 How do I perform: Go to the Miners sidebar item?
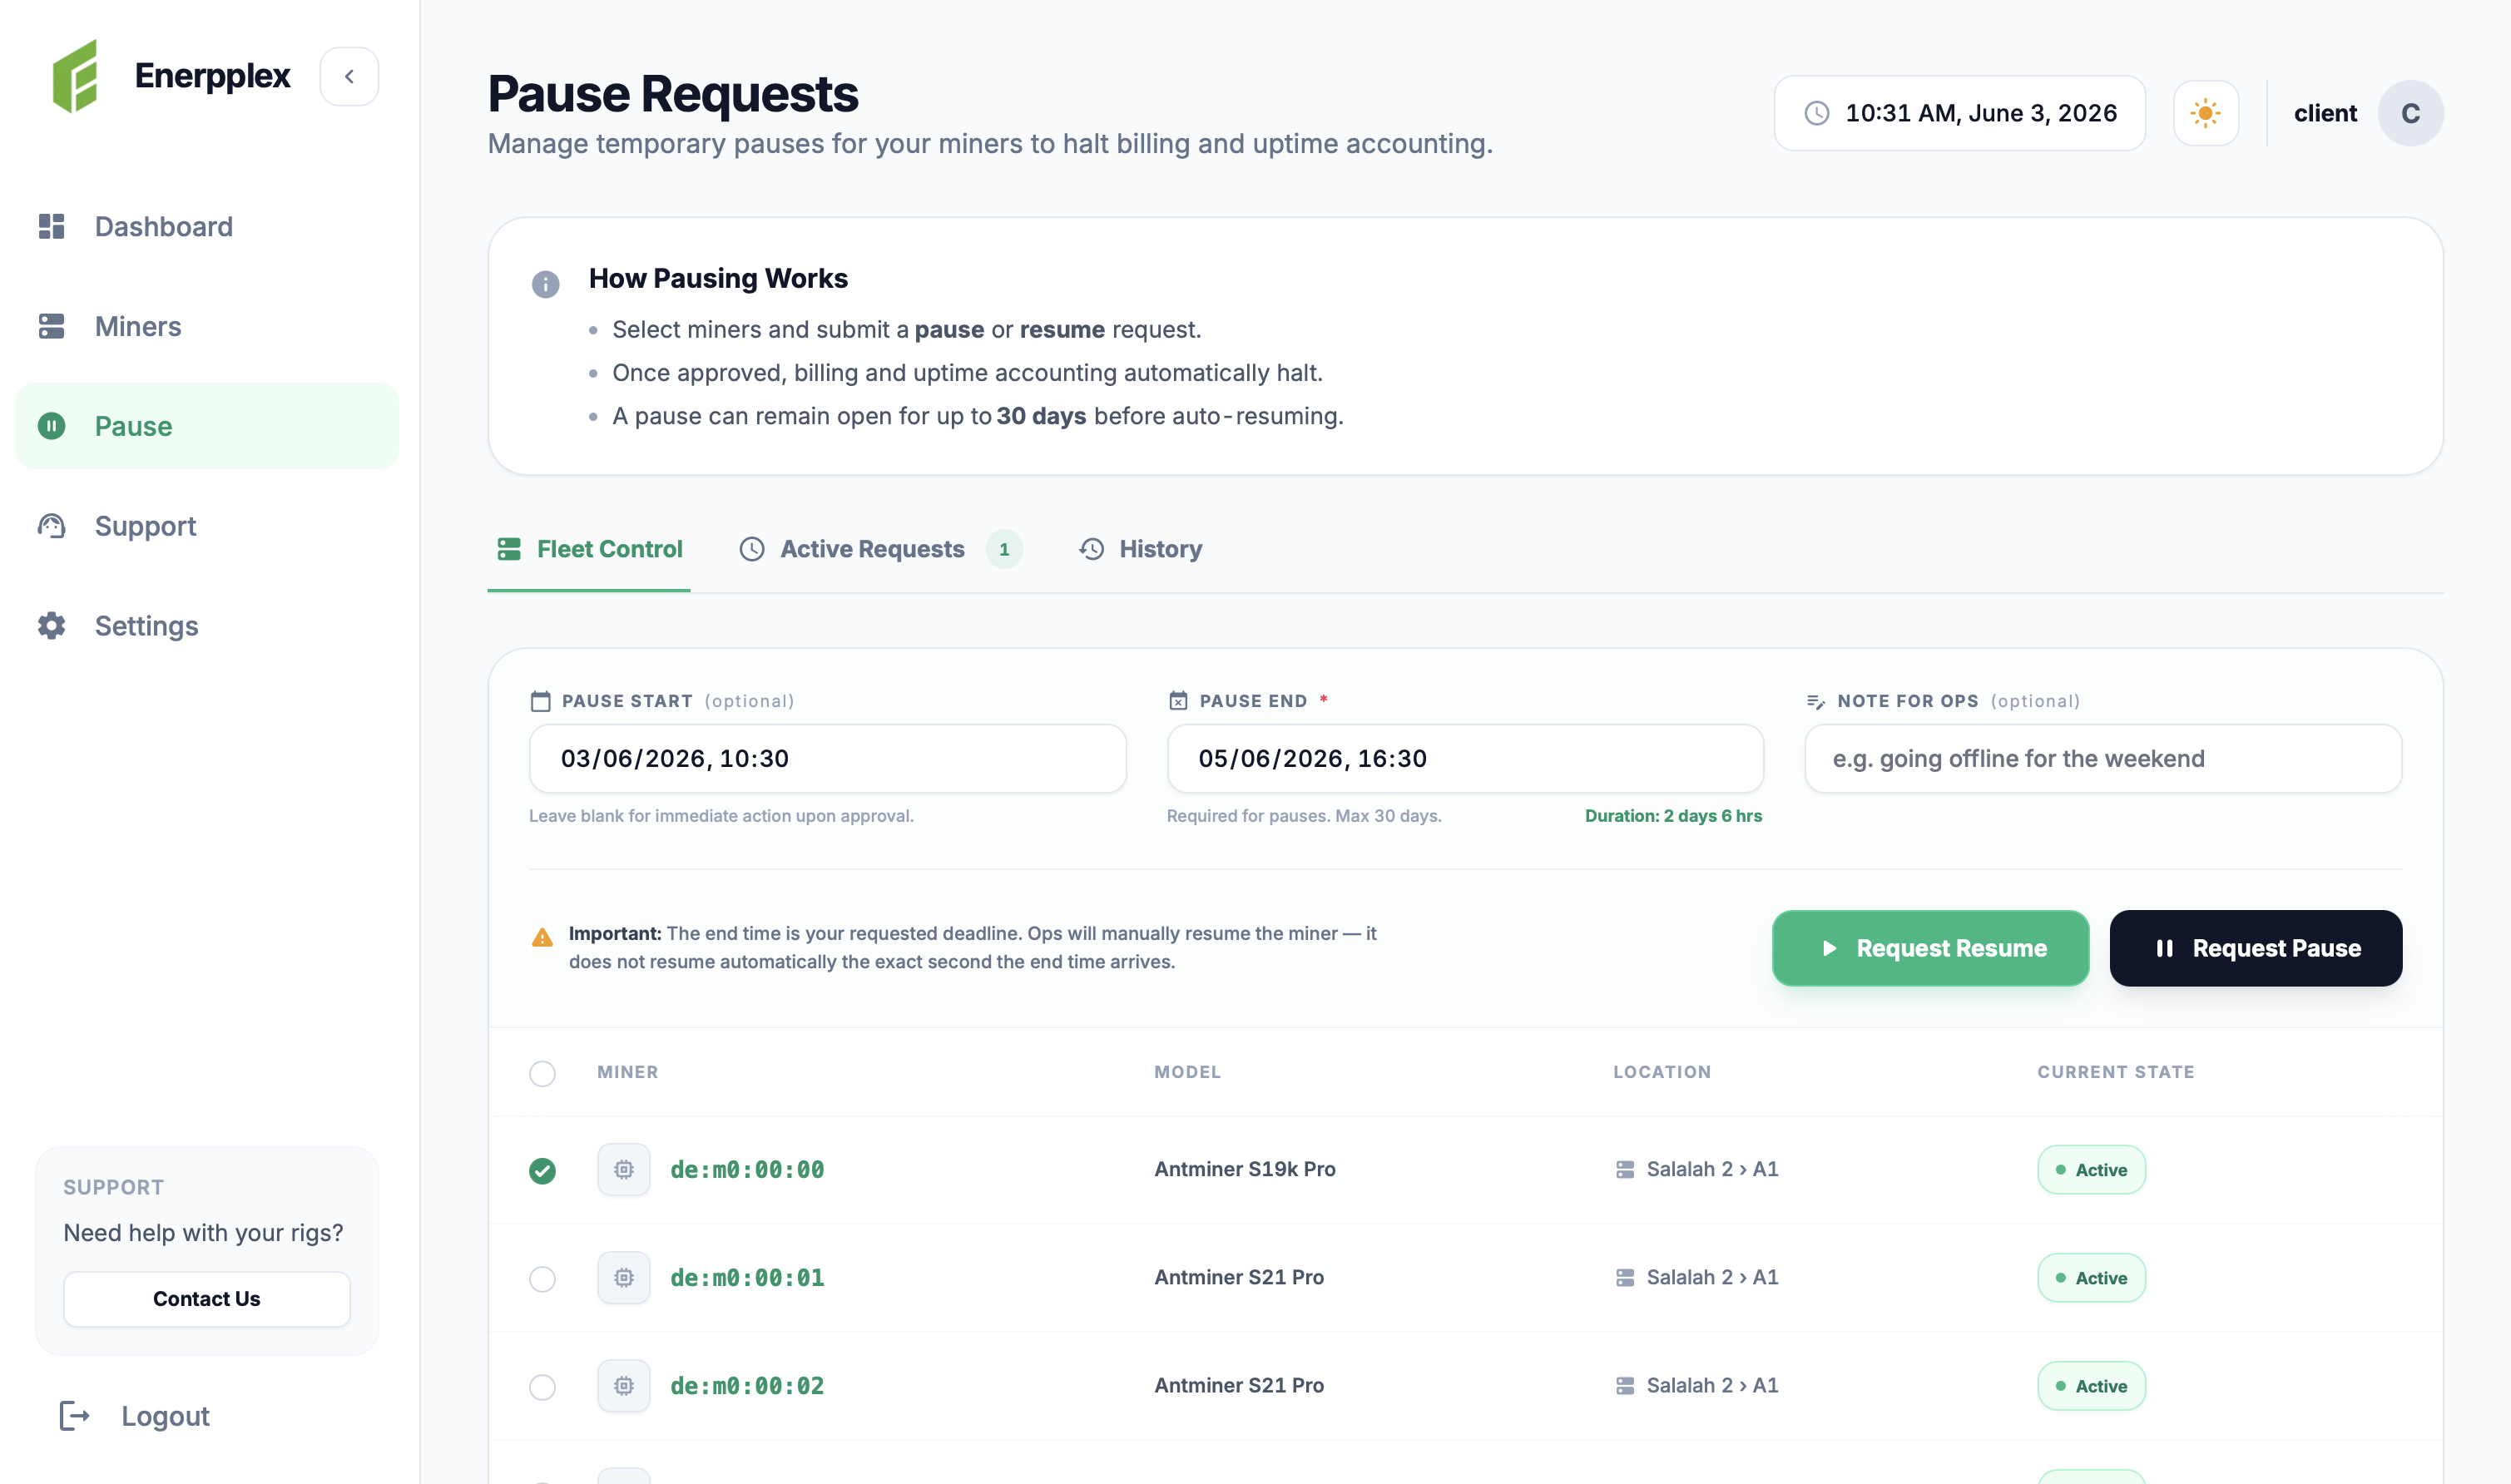click(207, 327)
